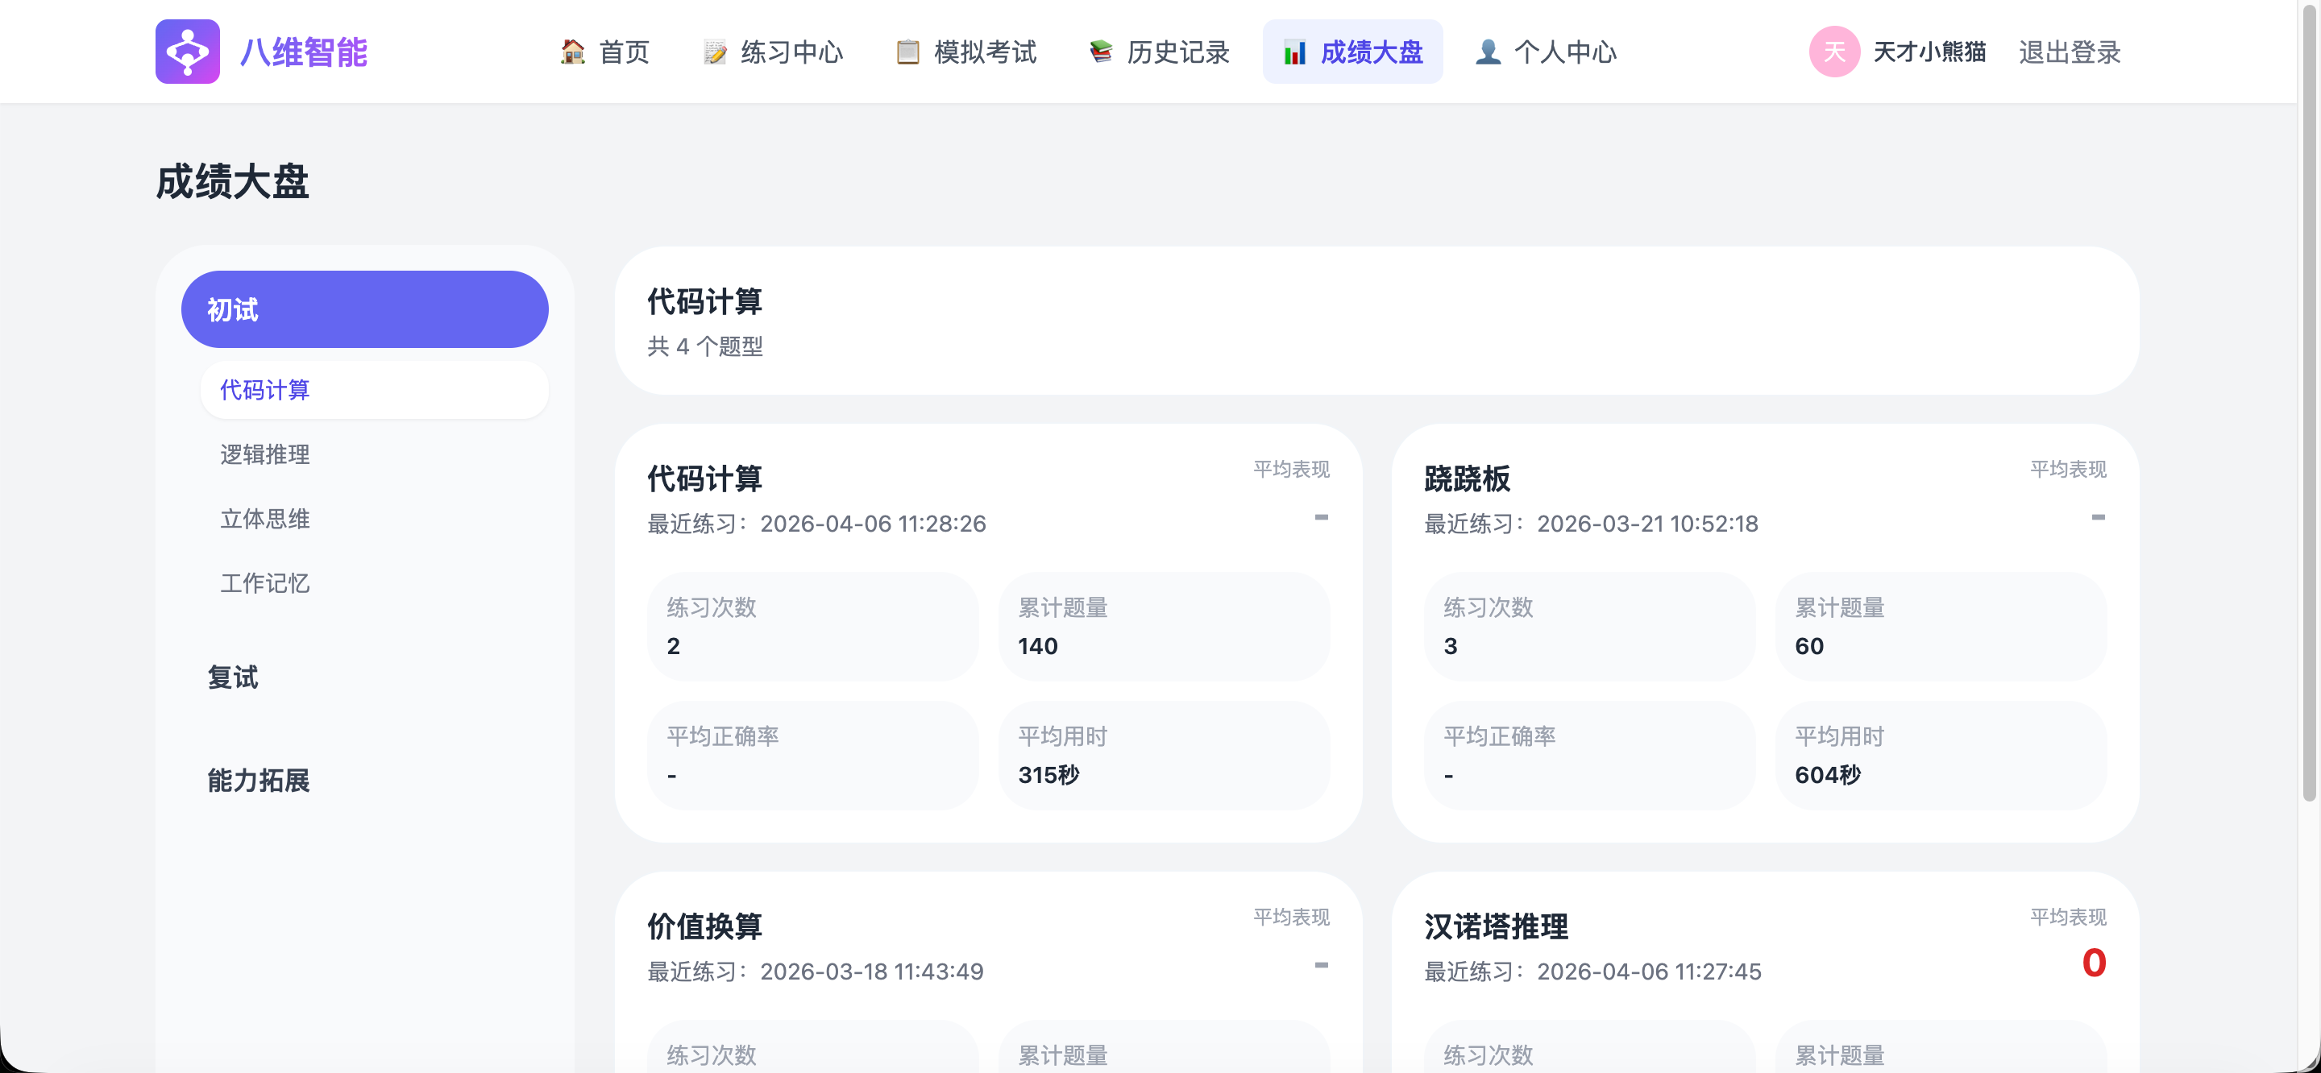Click the username 天才小熊猫
The image size is (2321, 1073).
[1929, 52]
